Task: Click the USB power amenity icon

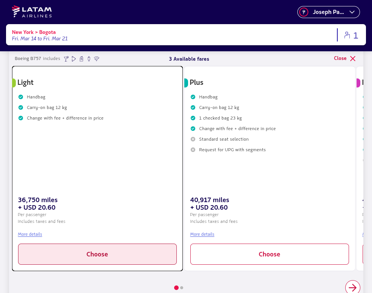Action: point(89,59)
